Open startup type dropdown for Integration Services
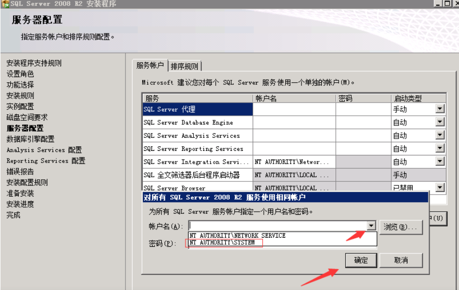The width and height of the screenshot is (459, 290). coord(440,162)
